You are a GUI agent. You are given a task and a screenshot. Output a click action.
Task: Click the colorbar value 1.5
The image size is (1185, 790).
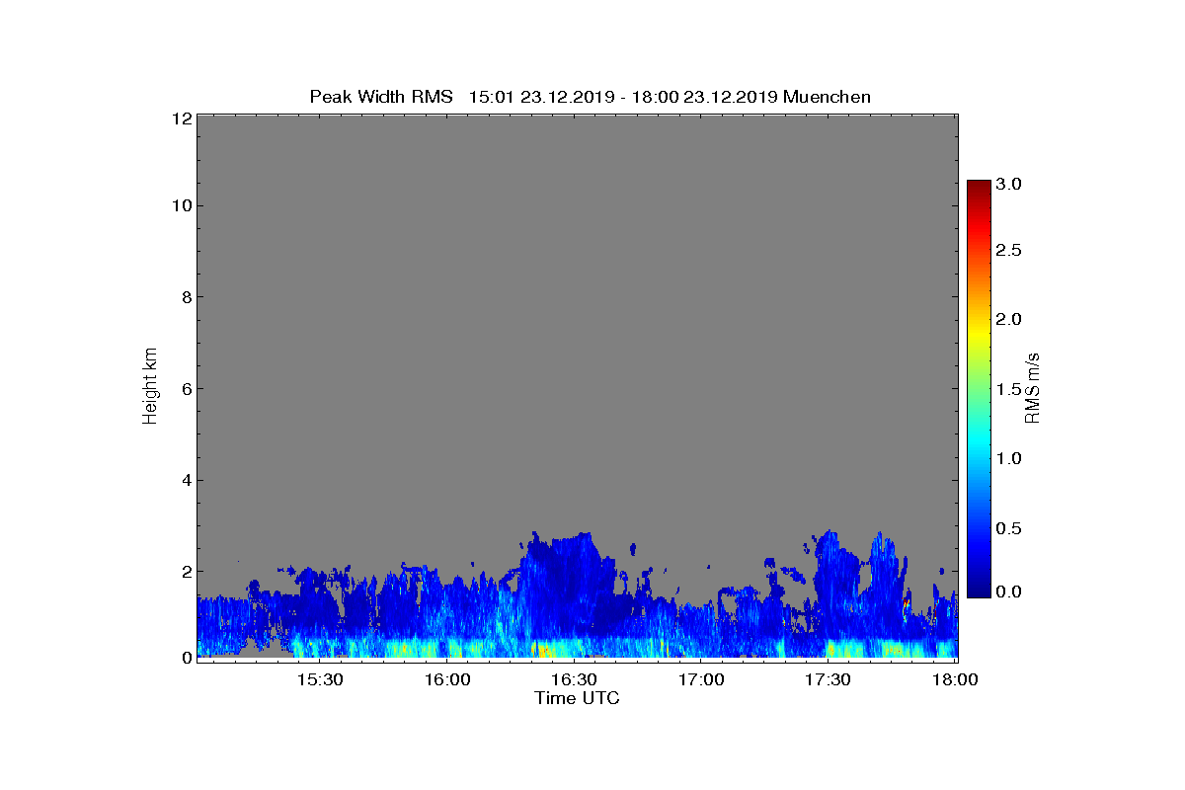coord(1008,389)
